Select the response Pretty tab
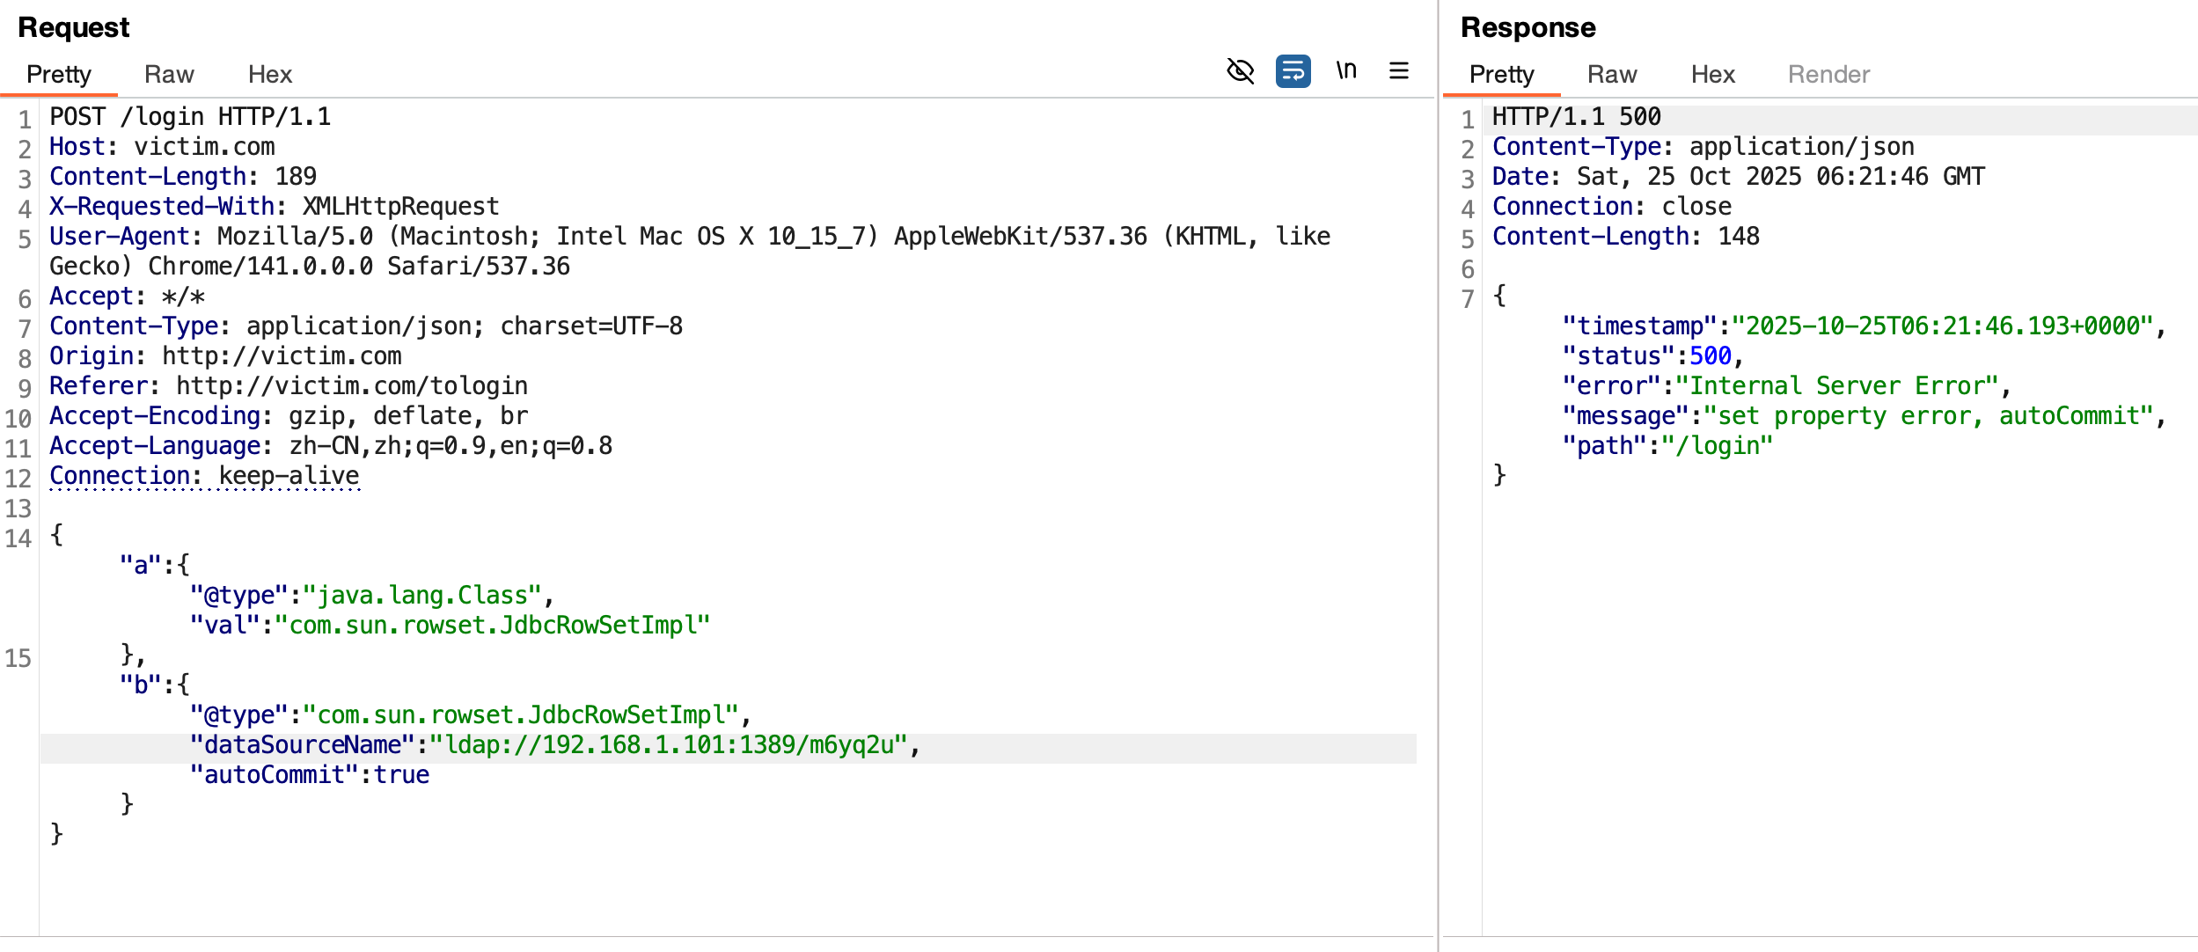Screen dimensions: 2198x952 coord(1501,75)
